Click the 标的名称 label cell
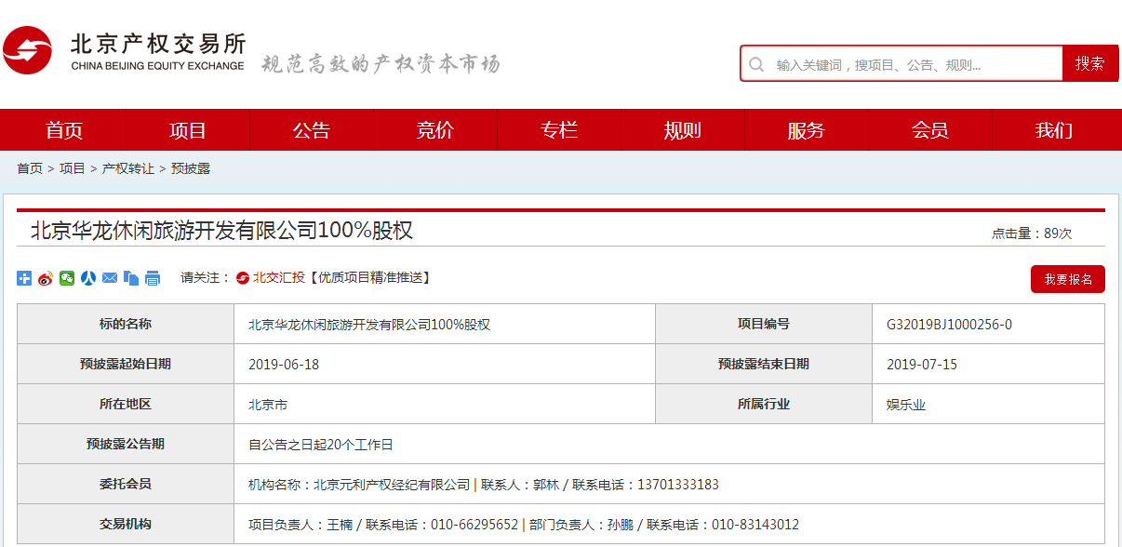This screenshot has height=547, width=1122. click(126, 325)
